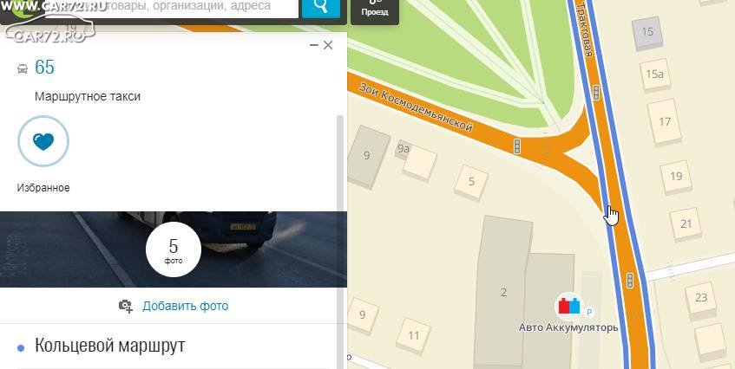Click the Авто Аккумуляторь map label
This screenshot has height=369, width=735.
(x=568, y=327)
